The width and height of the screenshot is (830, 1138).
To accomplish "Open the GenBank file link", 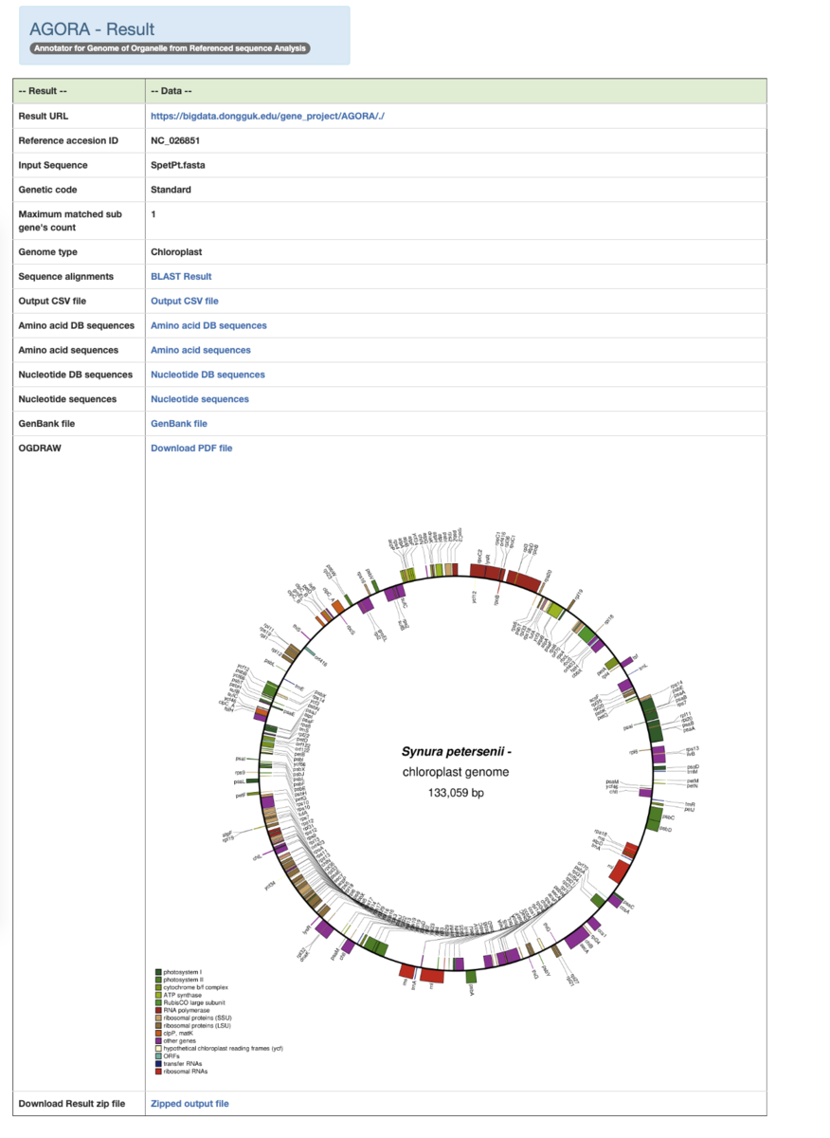I will (179, 424).
